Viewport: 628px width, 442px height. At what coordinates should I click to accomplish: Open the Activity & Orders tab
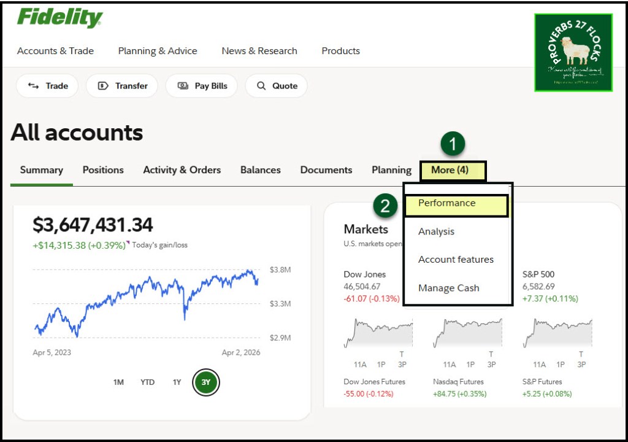tap(182, 170)
